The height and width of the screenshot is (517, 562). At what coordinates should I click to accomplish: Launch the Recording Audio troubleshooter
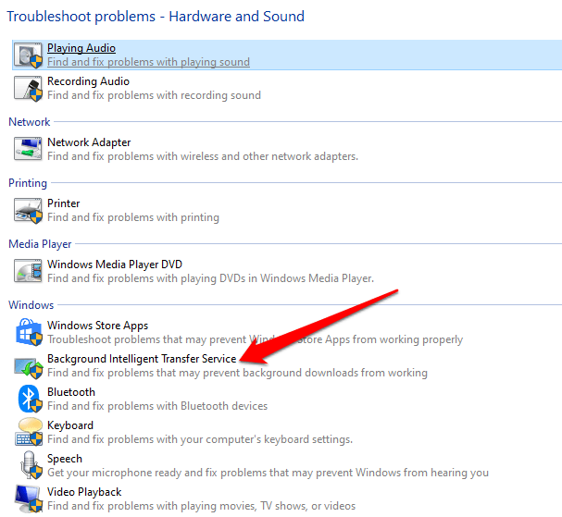pos(88,81)
